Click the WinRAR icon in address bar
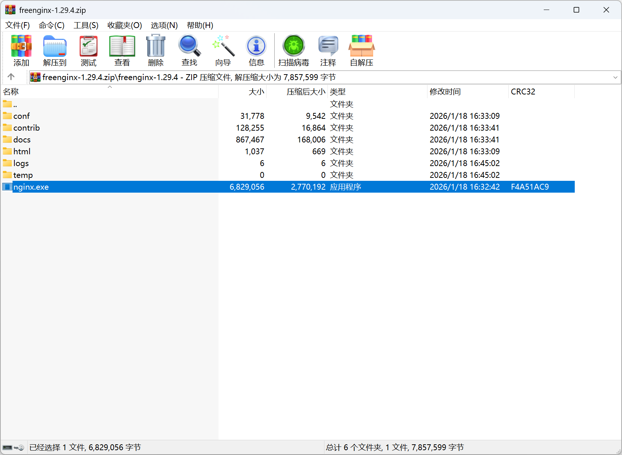 [x=35, y=77]
